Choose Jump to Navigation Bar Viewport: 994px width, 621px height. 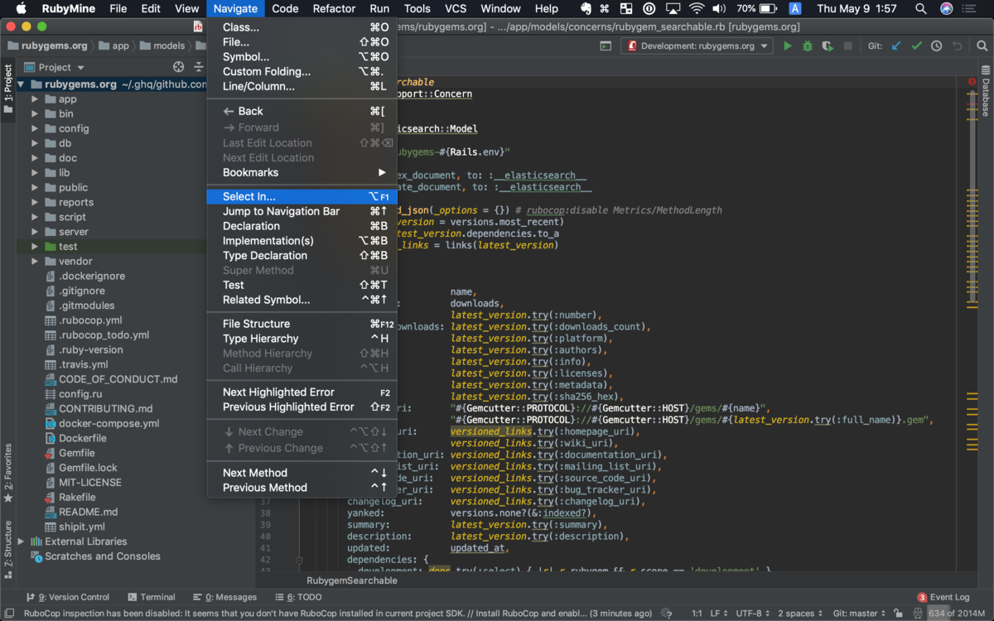[302, 211]
